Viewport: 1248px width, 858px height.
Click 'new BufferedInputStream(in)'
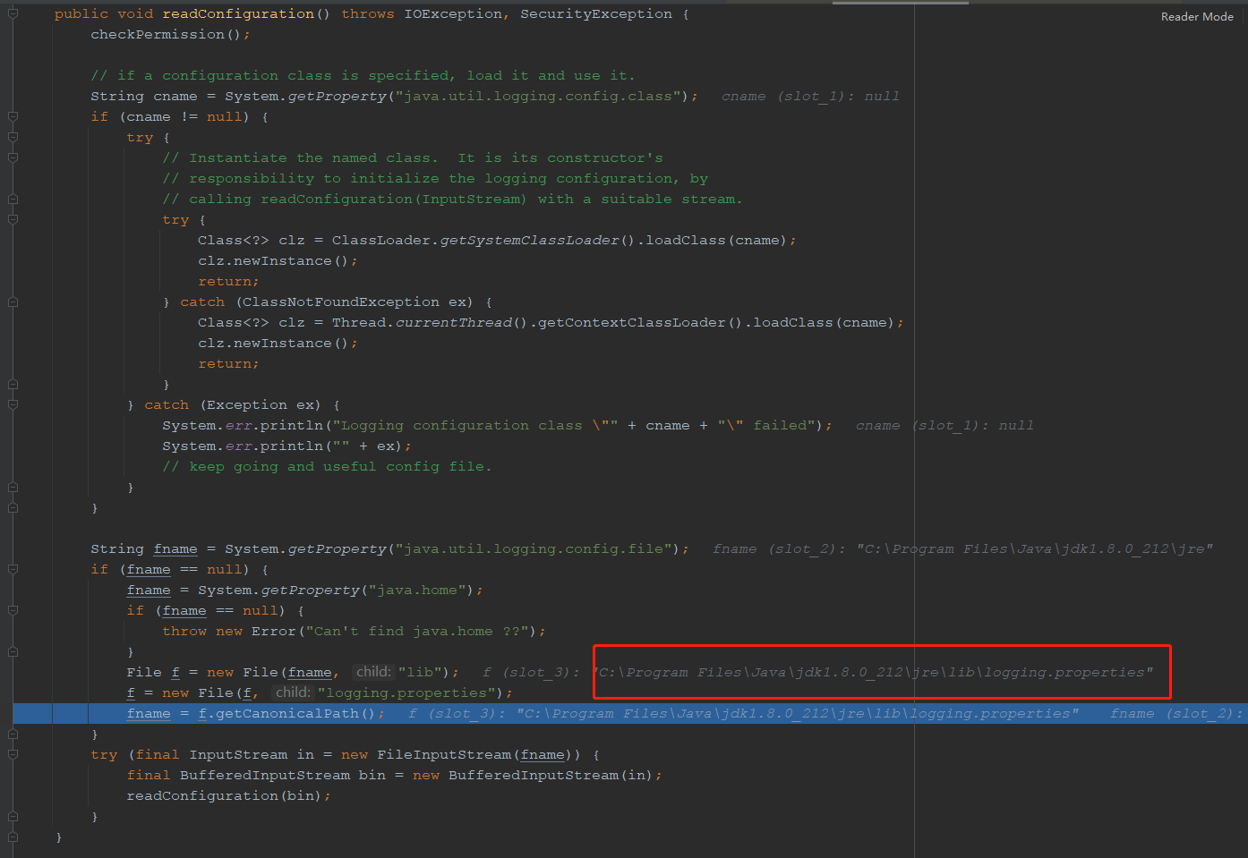point(534,775)
